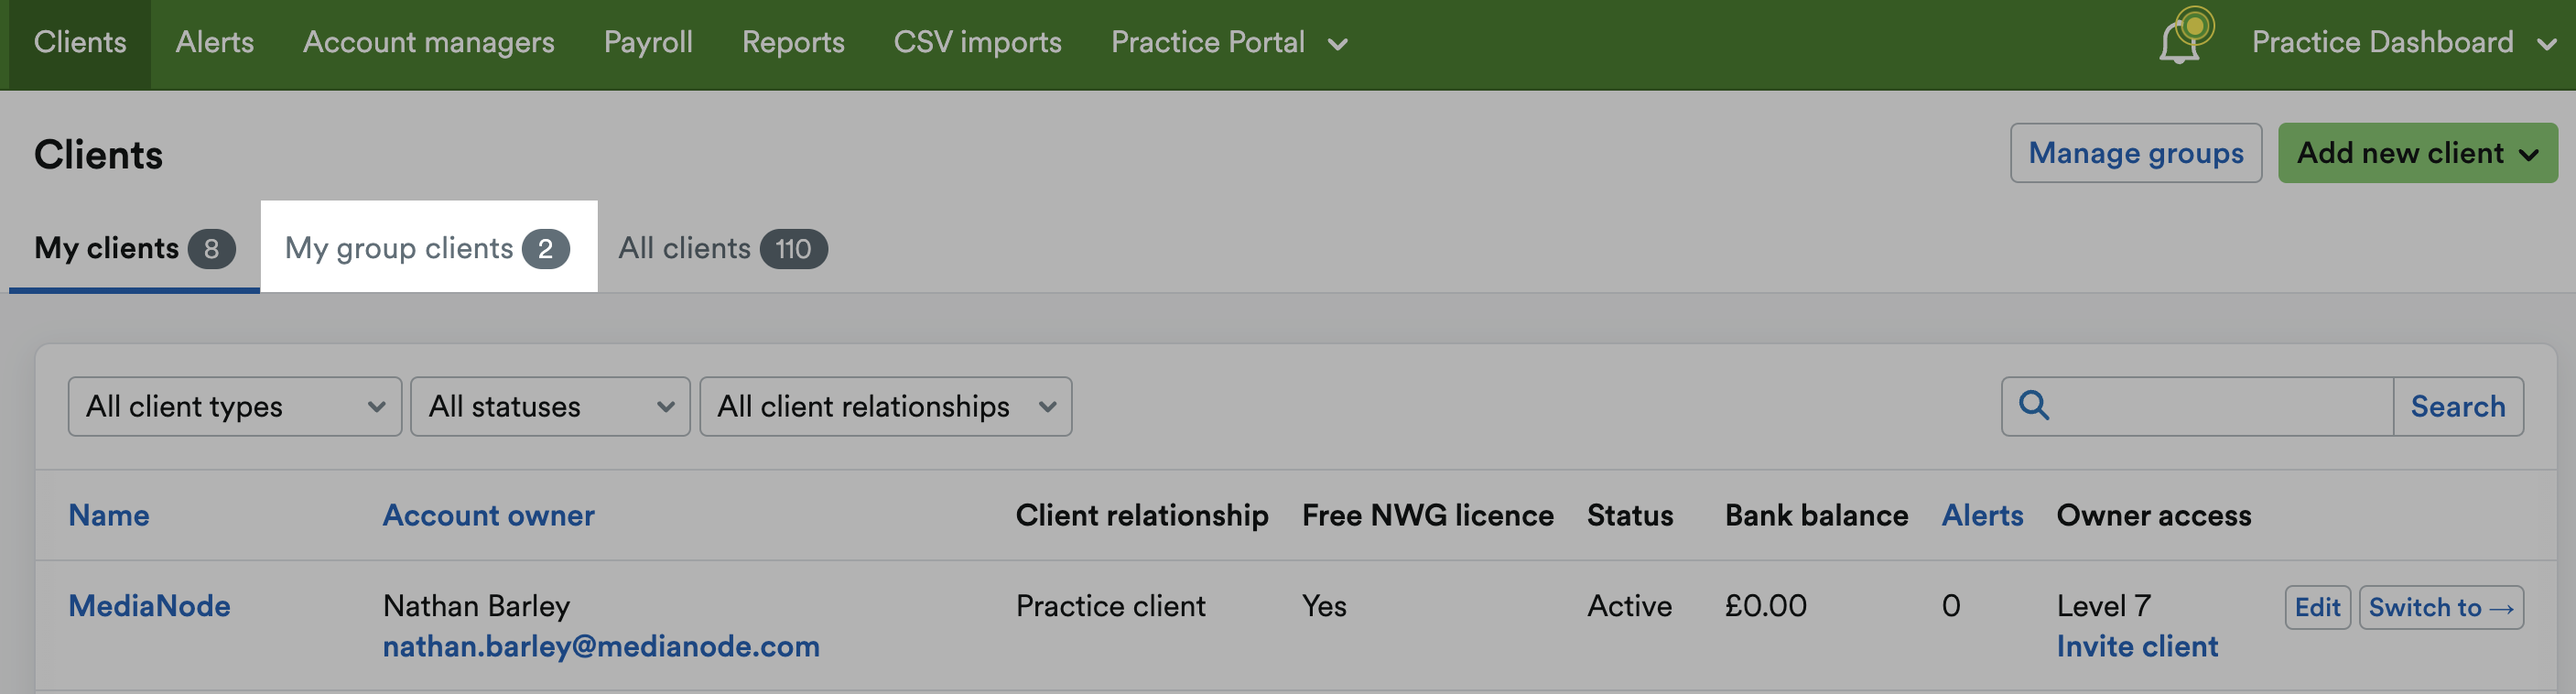Image resolution: width=2576 pixels, height=694 pixels.
Task: Sort the table by Name column
Action: [109, 515]
